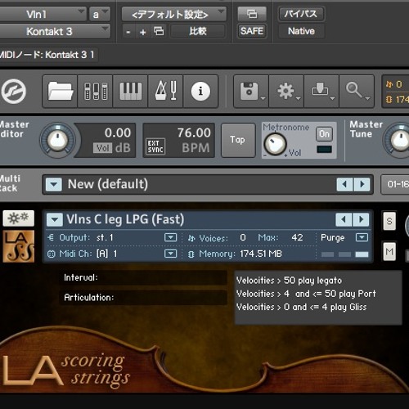Click the preset copy icon next to plus
This screenshot has height=409, width=409.
click(x=159, y=31)
